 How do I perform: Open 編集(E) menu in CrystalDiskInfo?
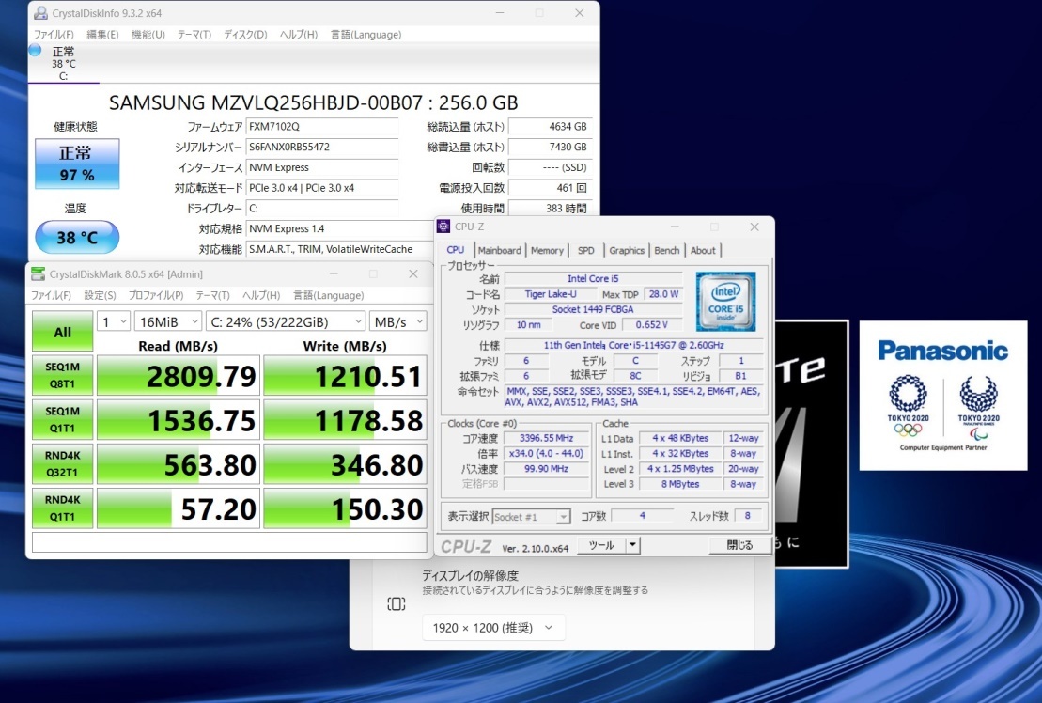(102, 35)
